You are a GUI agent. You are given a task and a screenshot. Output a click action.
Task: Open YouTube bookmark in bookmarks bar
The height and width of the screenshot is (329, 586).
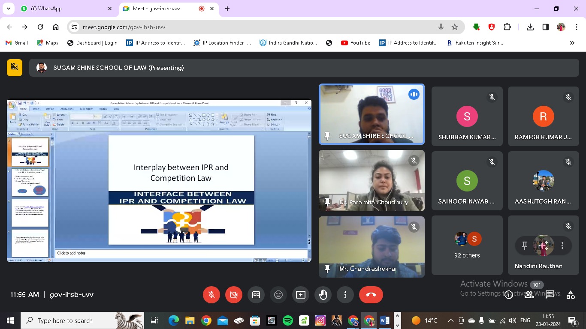(x=355, y=43)
